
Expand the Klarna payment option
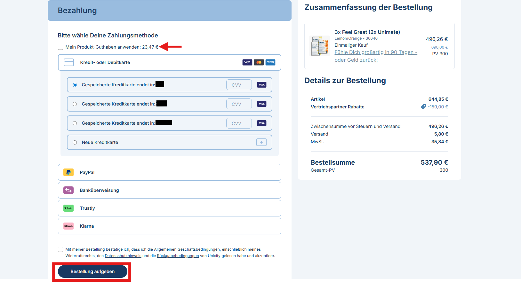tap(169, 226)
